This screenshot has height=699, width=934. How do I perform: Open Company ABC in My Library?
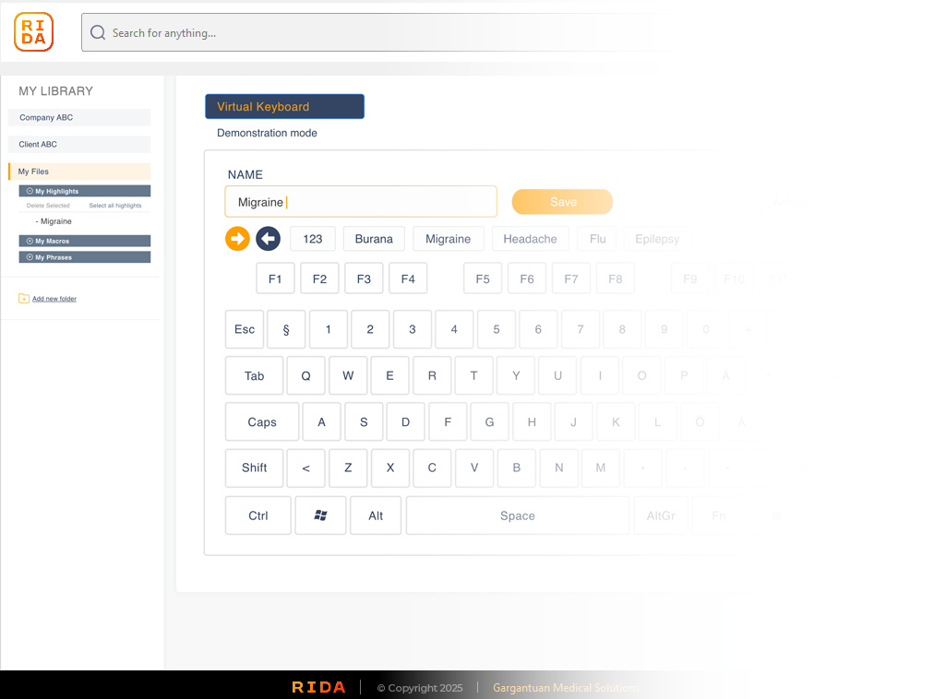click(79, 118)
